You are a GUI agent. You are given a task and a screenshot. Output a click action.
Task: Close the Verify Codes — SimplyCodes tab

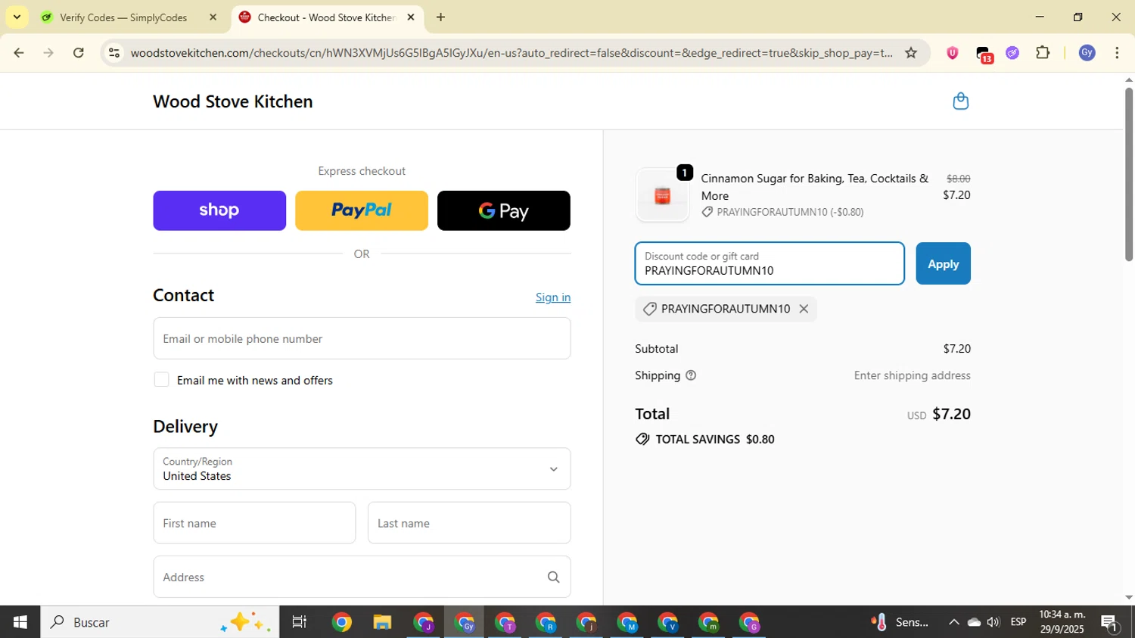(x=213, y=17)
